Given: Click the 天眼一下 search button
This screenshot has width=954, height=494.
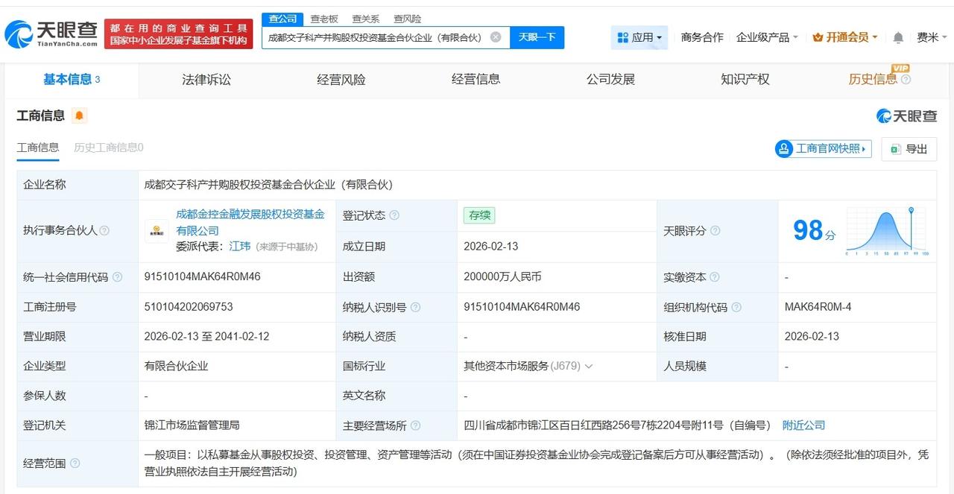Looking at the screenshot, I should click(x=536, y=37).
